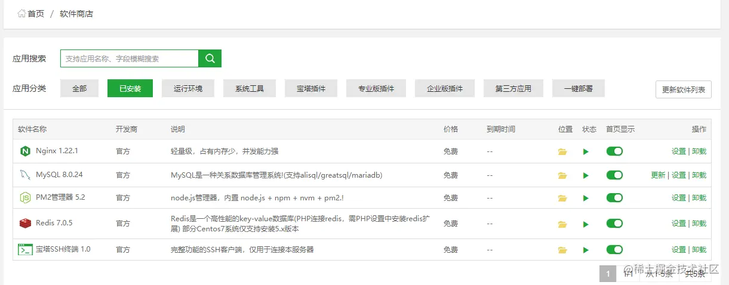This screenshot has width=729, height=285.
Task: Click the 开发商 column header
Action: pyautogui.click(x=127, y=129)
